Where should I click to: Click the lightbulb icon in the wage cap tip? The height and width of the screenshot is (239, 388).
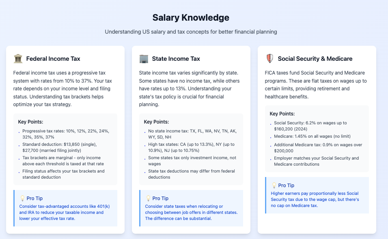click(274, 186)
